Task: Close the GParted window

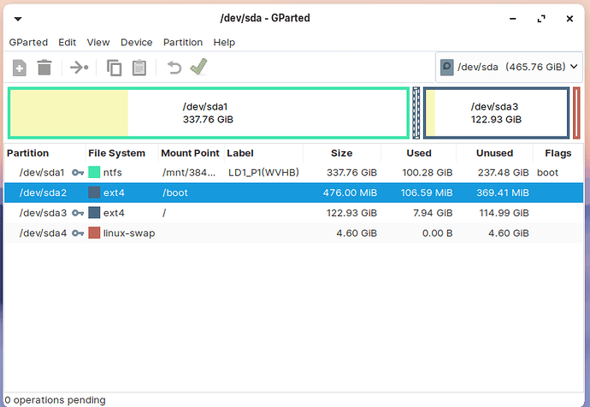Action: click(x=569, y=19)
